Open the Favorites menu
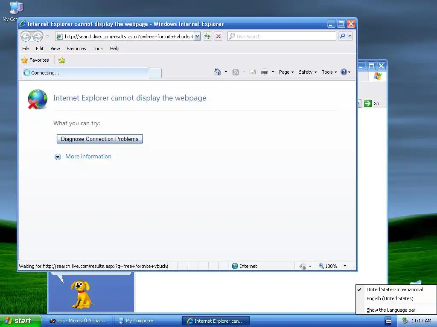 coord(76,49)
